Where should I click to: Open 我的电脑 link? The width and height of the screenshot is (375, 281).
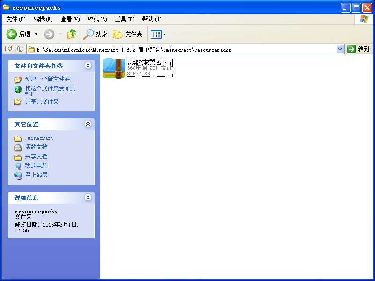pos(37,166)
